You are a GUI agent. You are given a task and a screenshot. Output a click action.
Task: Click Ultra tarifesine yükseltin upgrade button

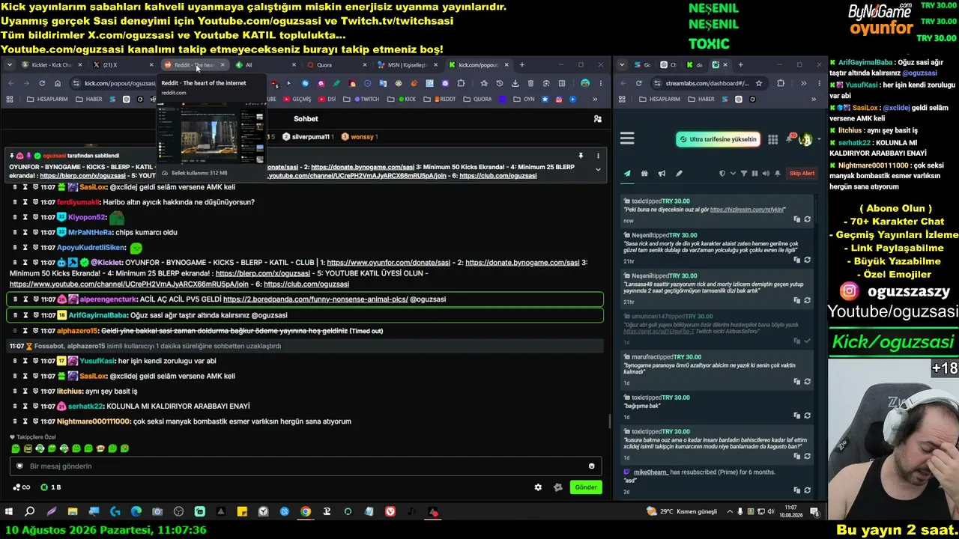tap(718, 139)
